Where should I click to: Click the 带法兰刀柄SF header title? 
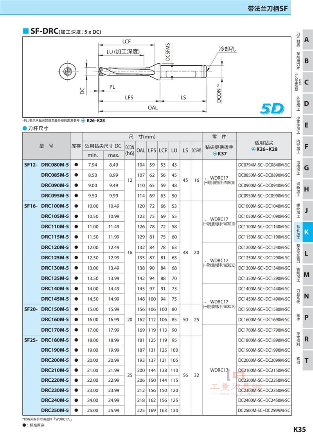(x=268, y=8)
